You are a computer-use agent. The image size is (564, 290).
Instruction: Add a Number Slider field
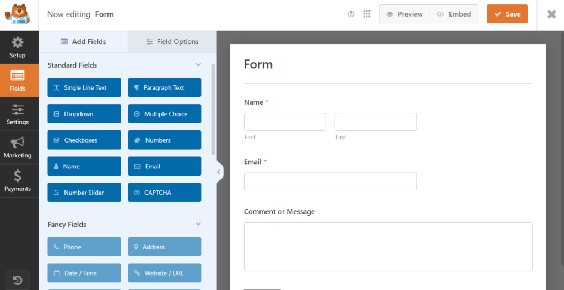pyautogui.click(x=84, y=193)
